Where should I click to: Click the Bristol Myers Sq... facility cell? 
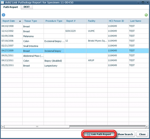point(97,41)
